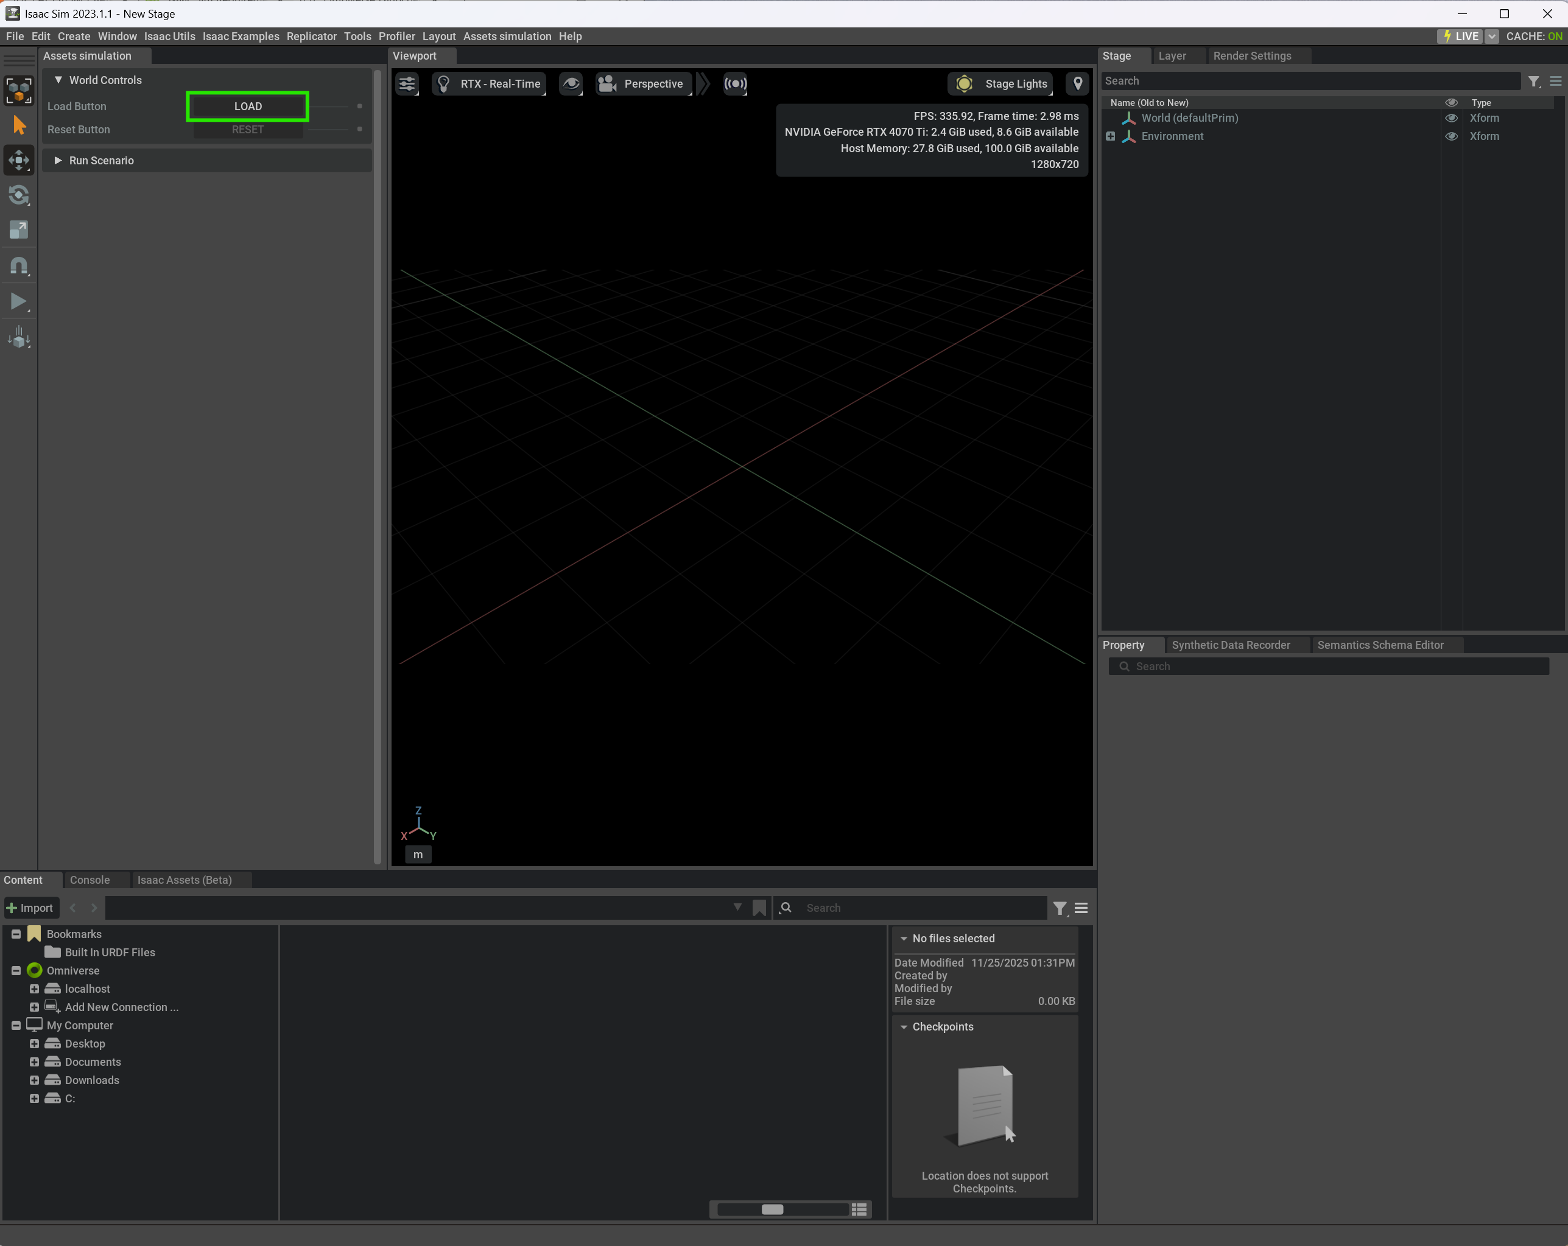Screen dimensions: 1568x1246
Task: Open the Isaac Examples menu
Action: [240, 37]
